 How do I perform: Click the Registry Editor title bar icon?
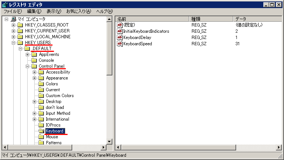(x=4, y=4)
